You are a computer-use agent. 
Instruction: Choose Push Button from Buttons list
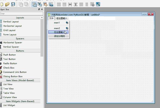click(9, 55)
